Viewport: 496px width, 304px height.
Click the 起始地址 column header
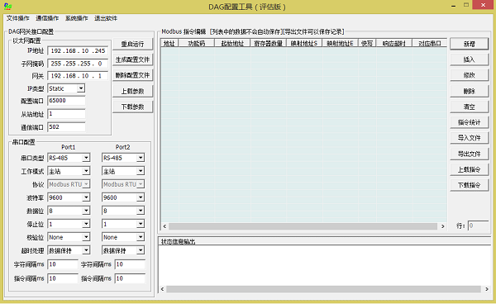(232, 43)
